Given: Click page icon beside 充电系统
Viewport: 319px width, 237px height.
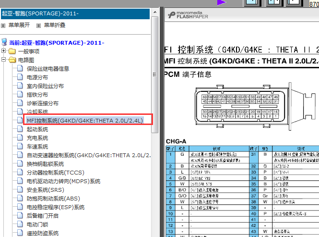Looking at the screenshot, I should tap(20, 137).
